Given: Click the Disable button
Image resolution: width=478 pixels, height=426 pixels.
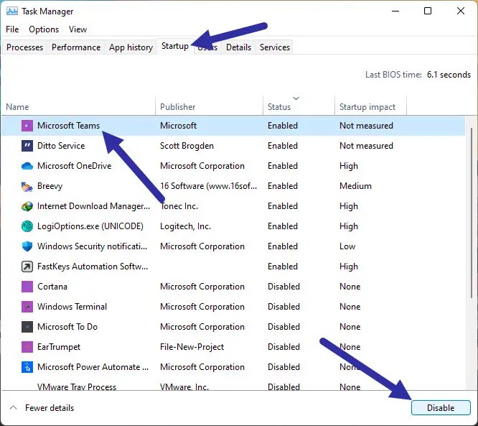Looking at the screenshot, I should pos(441,408).
